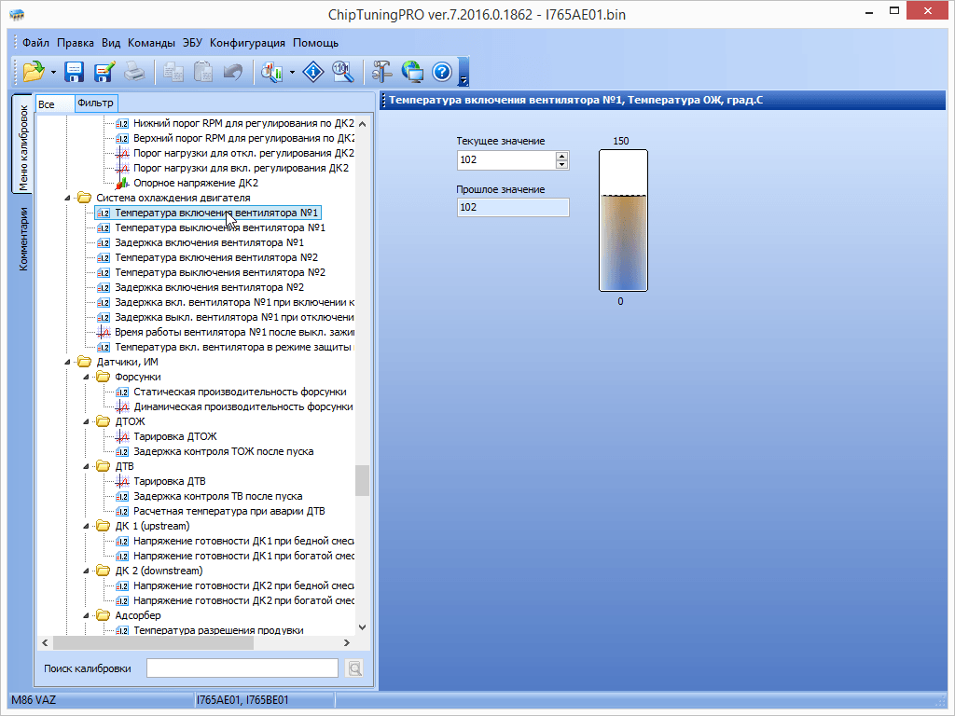
Task: Click the vertical temperature gauge bar
Action: point(620,220)
